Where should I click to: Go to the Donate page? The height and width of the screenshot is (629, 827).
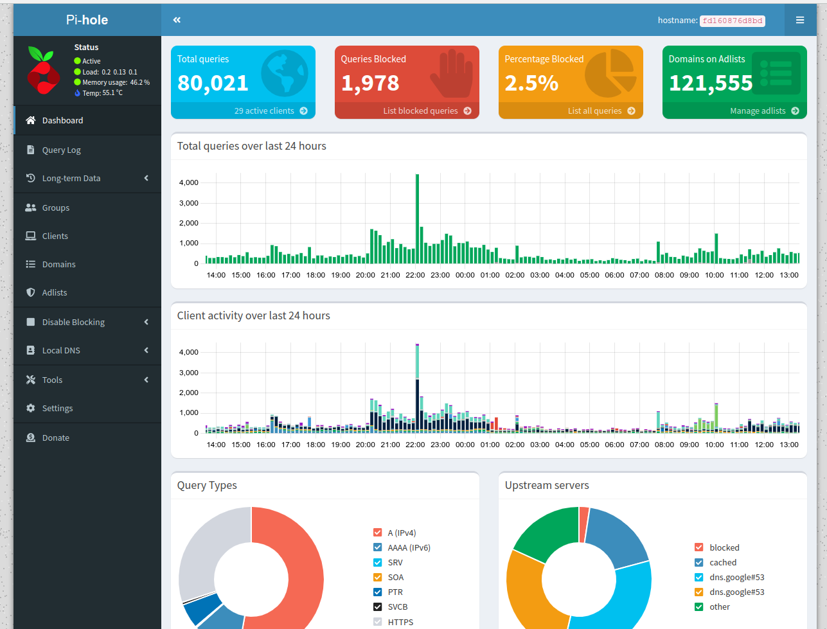(x=55, y=438)
